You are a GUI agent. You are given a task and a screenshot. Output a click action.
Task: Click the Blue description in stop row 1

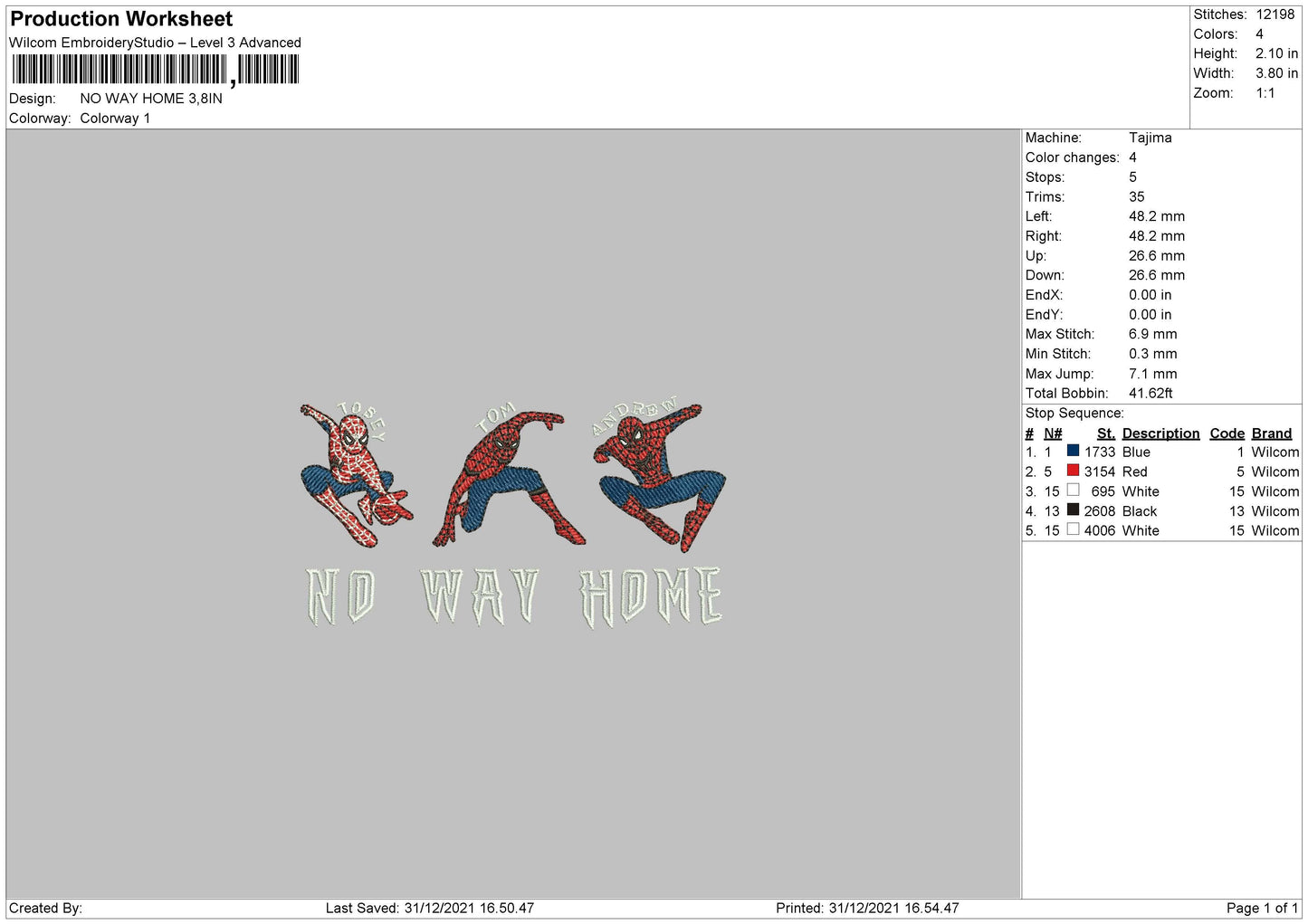tap(1136, 452)
